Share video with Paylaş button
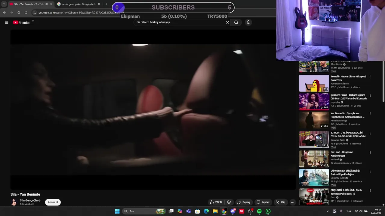 [244, 202]
